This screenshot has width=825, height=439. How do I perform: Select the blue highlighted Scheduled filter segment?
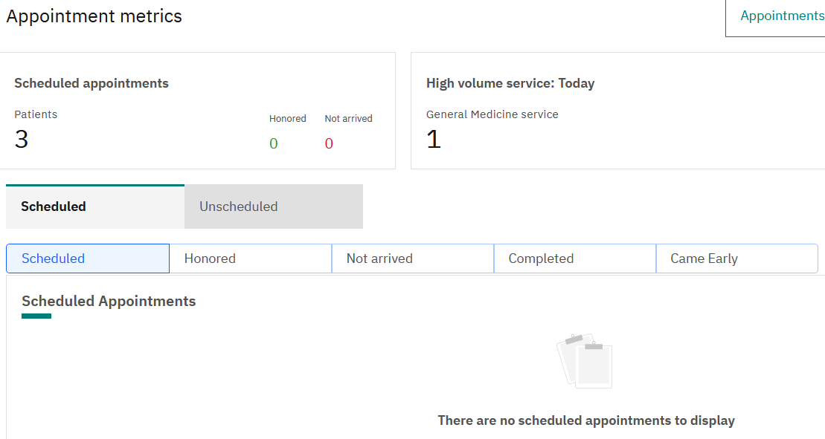(x=88, y=258)
